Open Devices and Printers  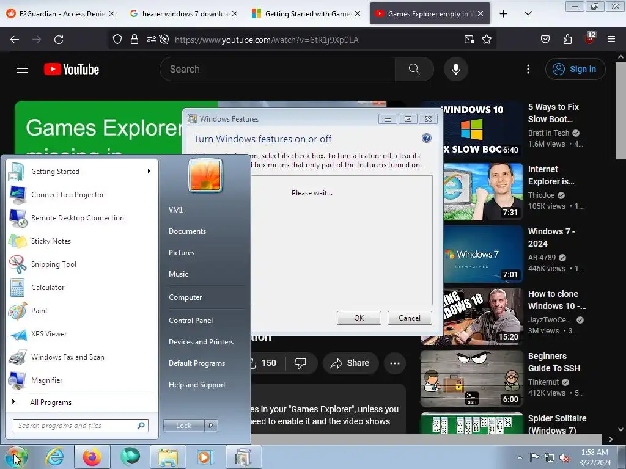click(201, 342)
